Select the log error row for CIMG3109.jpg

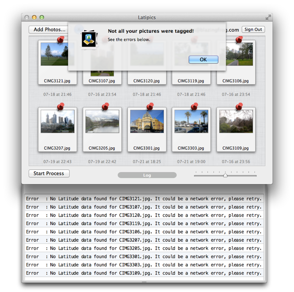(x=144, y=273)
